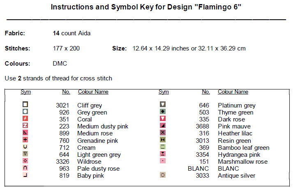This screenshot has height=190, width=293.
Task: Select the Dark rose 335 symbol swatch
Action: [163, 119]
